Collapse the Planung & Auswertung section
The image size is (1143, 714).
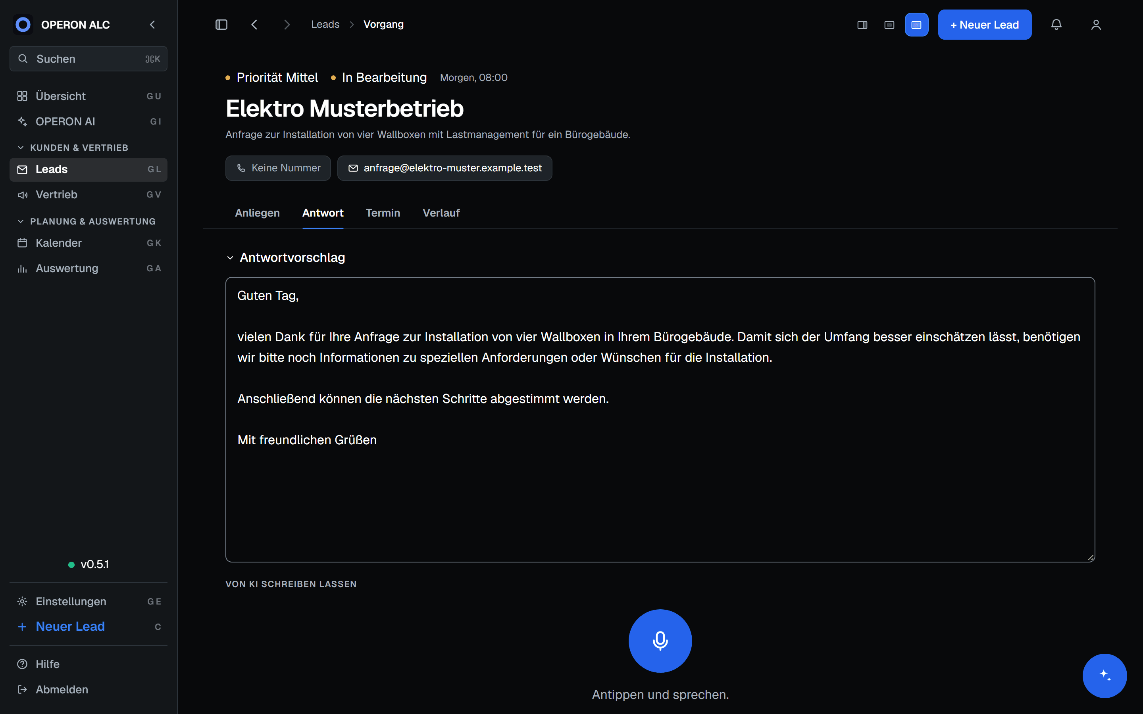pos(87,221)
